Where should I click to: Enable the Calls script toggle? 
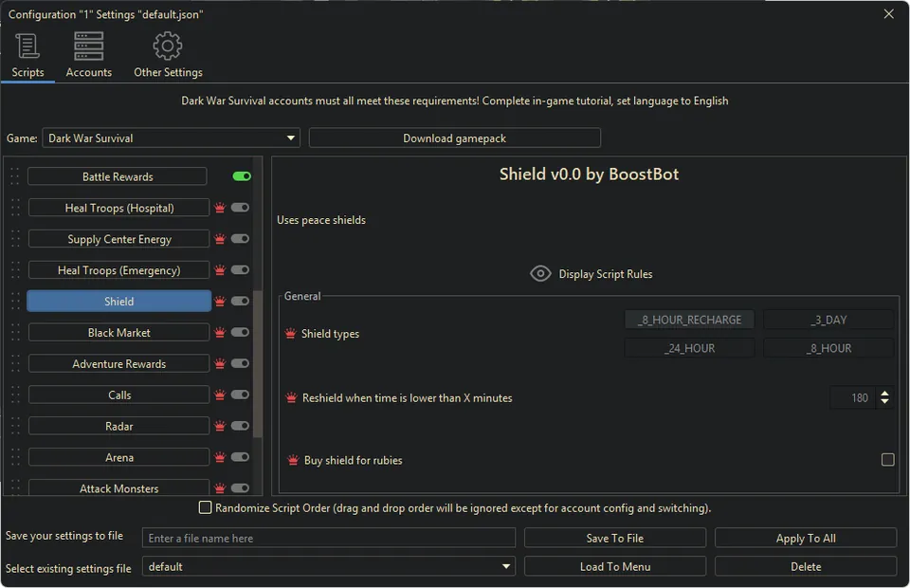pyautogui.click(x=240, y=395)
